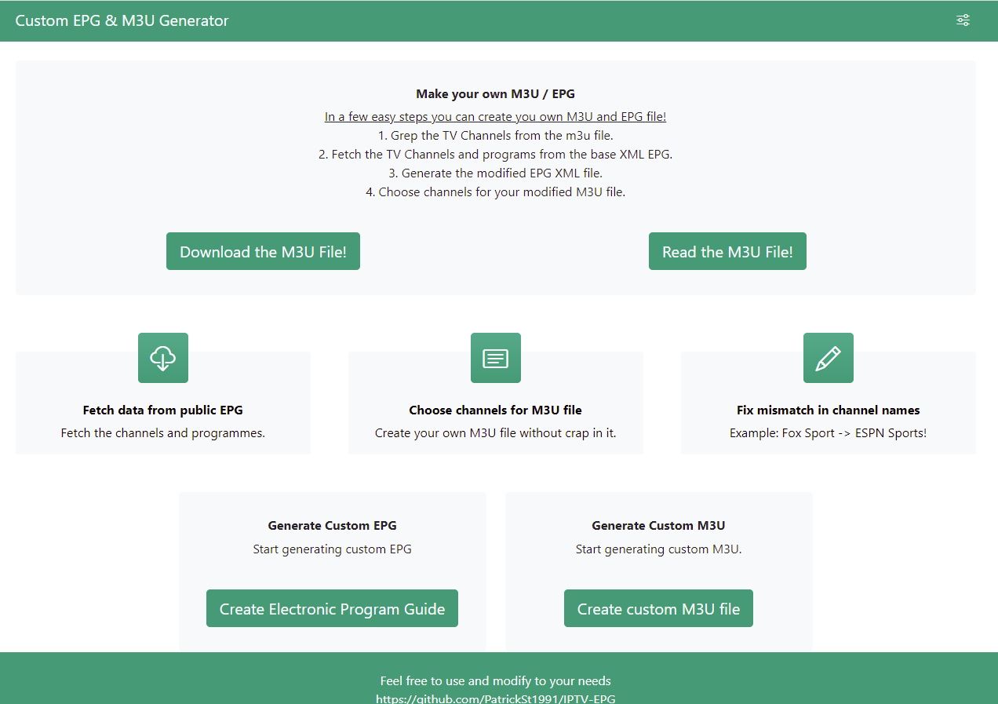Click 'Start generating custom EPG' text
The height and width of the screenshot is (704, 998).
coord(333,549)
